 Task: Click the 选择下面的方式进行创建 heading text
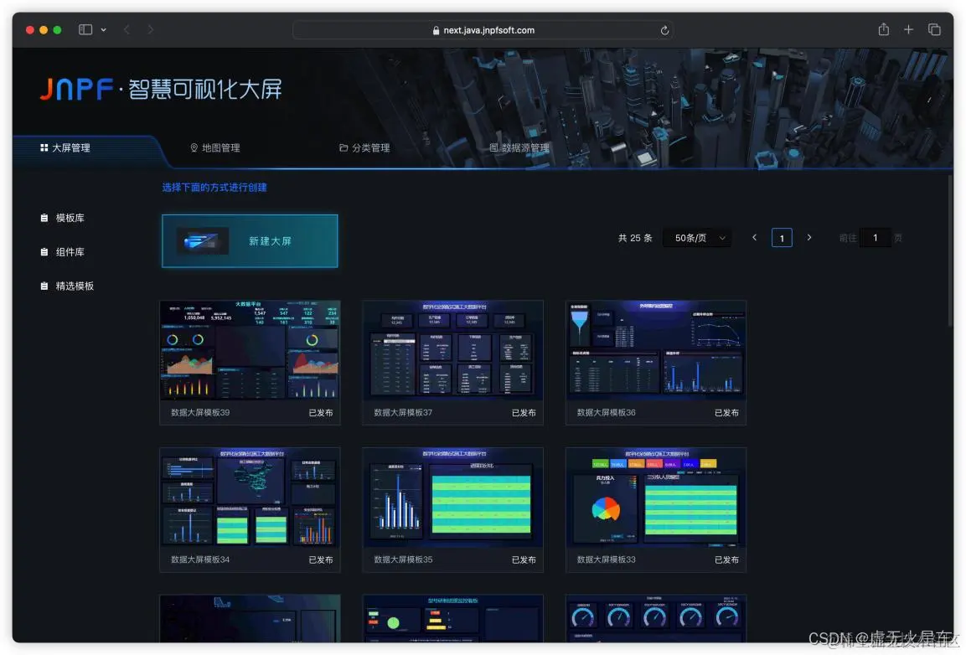click(214, 188)
